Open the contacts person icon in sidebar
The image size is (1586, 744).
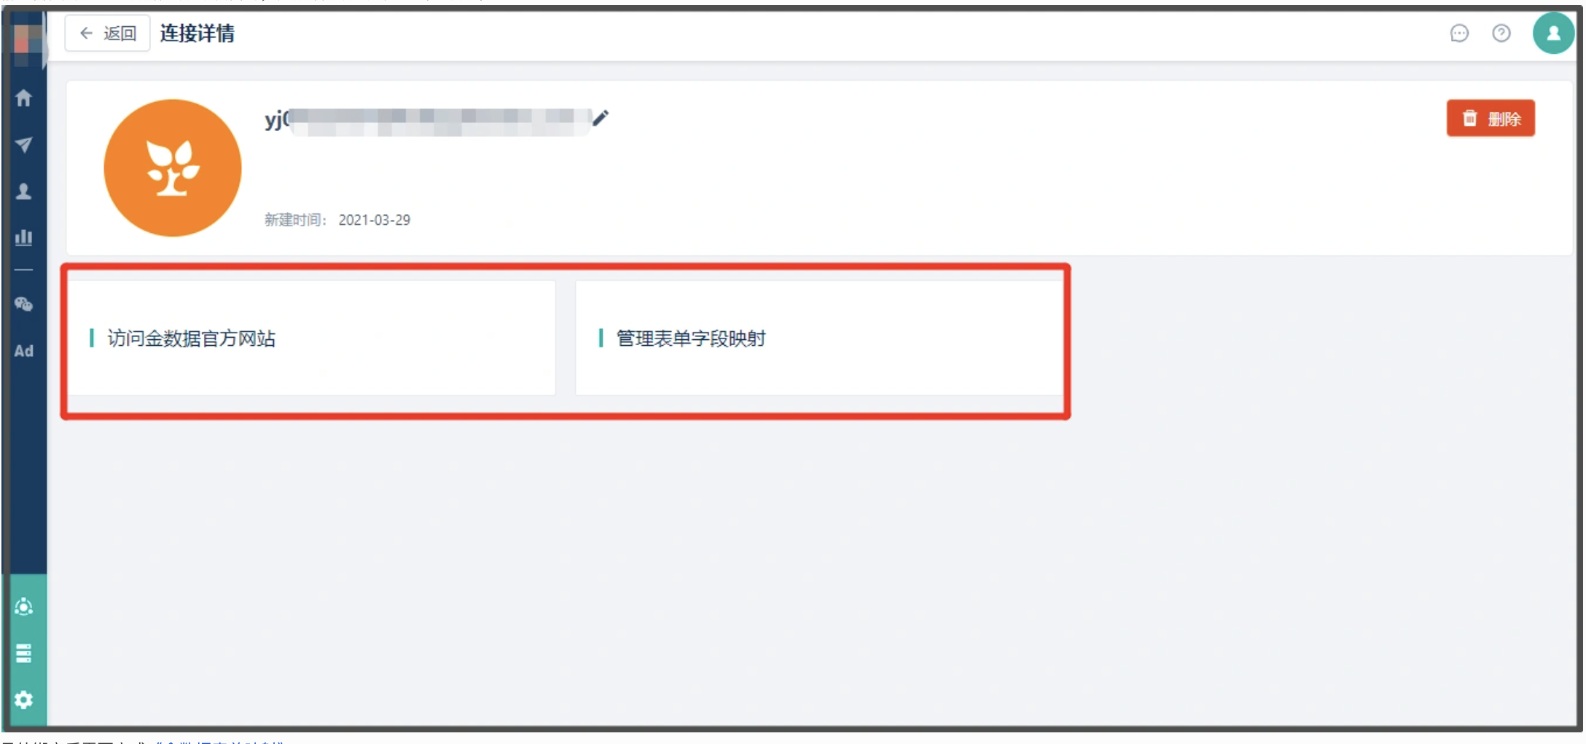(24, 191)
